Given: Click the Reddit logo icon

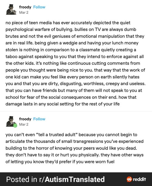Looking at the screenshot, I should click(x=129, y=179).
